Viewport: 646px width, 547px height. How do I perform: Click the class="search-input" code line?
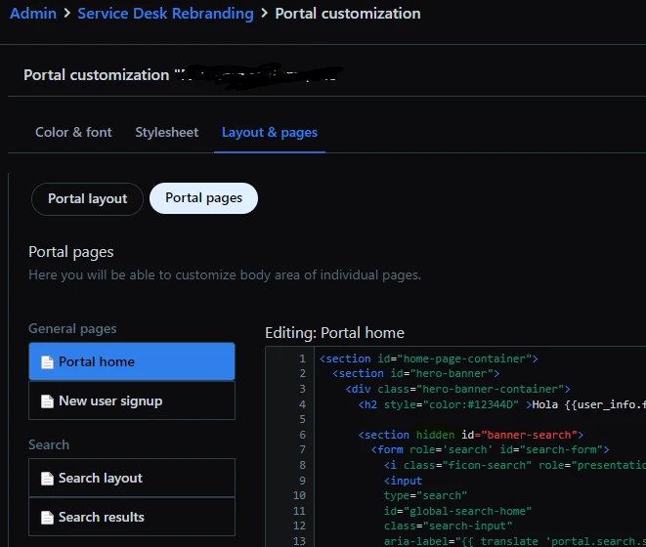coord(449,526)
